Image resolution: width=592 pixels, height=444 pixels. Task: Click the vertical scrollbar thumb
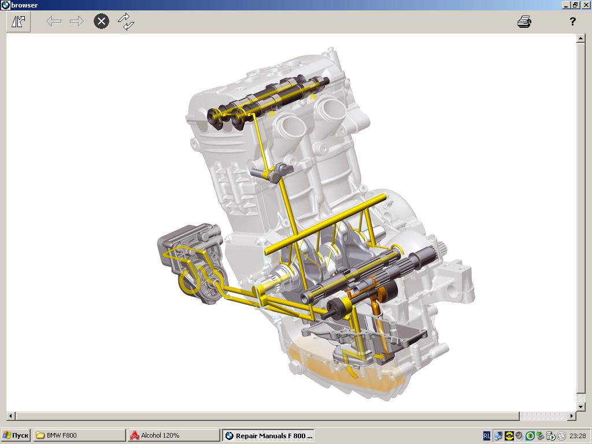click(581, 218)
